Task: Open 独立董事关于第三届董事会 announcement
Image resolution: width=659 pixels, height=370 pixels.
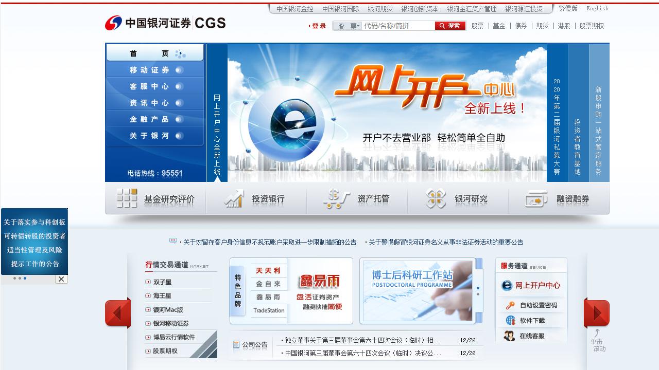Action: tap(363, 340)
